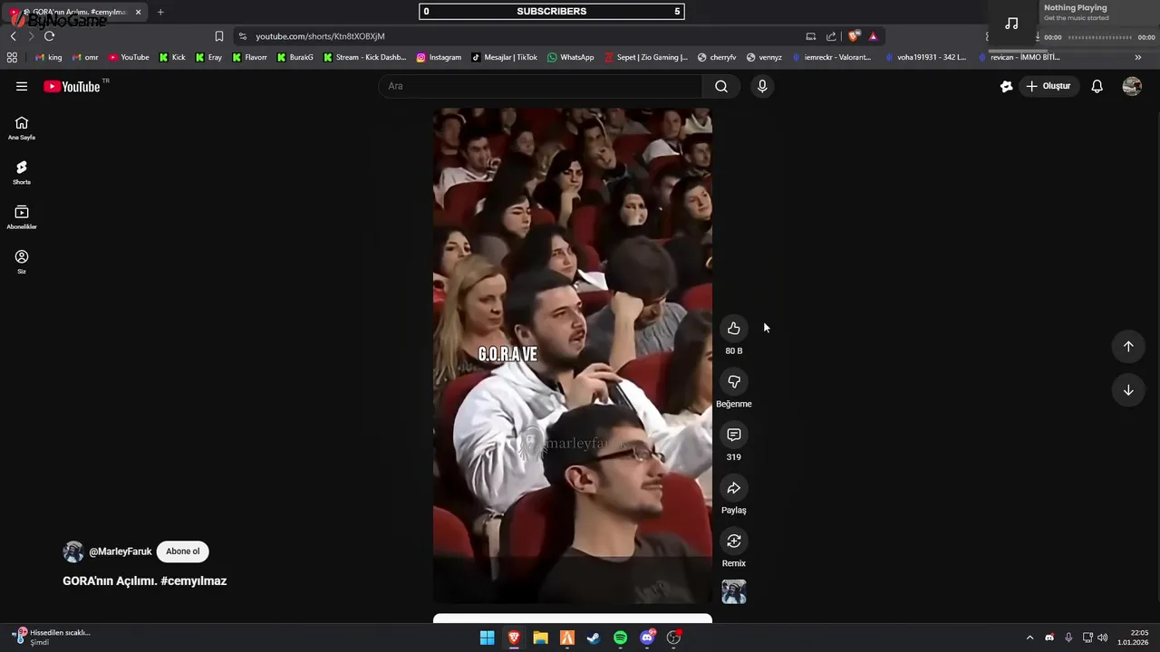Open the weather widget in the taskbar

tap(51, 638)
